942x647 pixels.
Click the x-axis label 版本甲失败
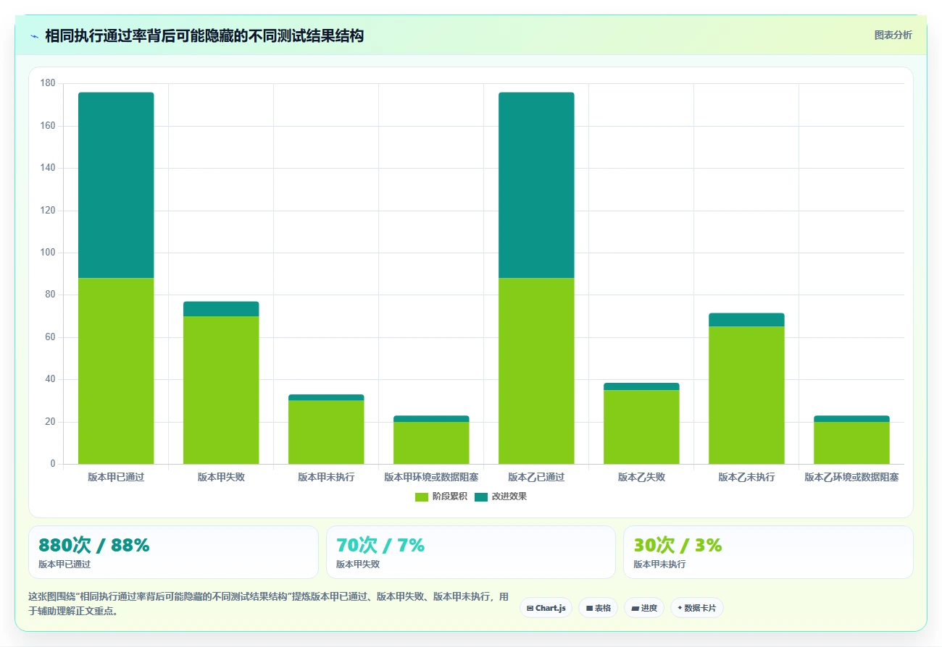[x=221, y=478]
